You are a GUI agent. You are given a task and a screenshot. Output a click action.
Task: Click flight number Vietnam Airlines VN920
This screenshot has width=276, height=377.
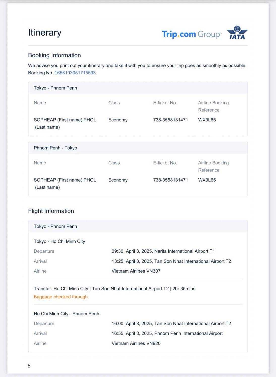click(136, 343)
